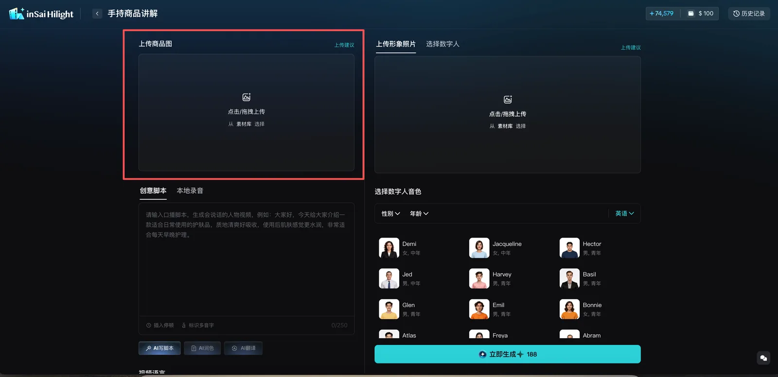Click 上传建议 link above portrait photo upload
The width and height of the screenshot is (778, 377).
click(x=631, y=48)
